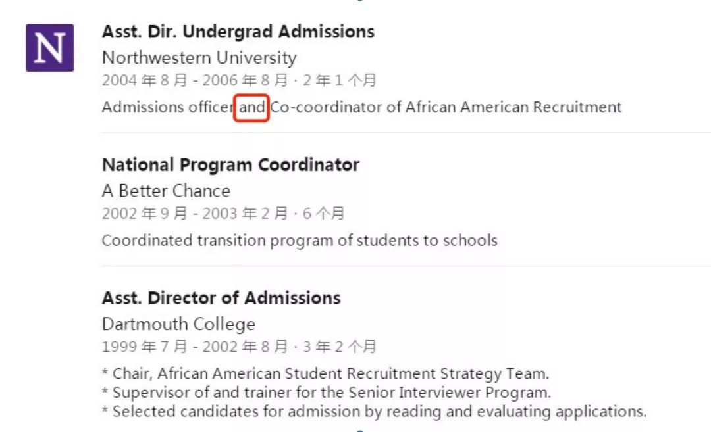Select the 2002–2003 six-month date line

(223, 213)
